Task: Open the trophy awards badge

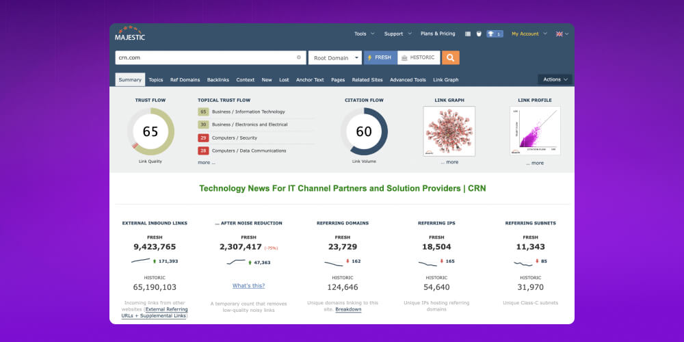Action: click(495, 34)
